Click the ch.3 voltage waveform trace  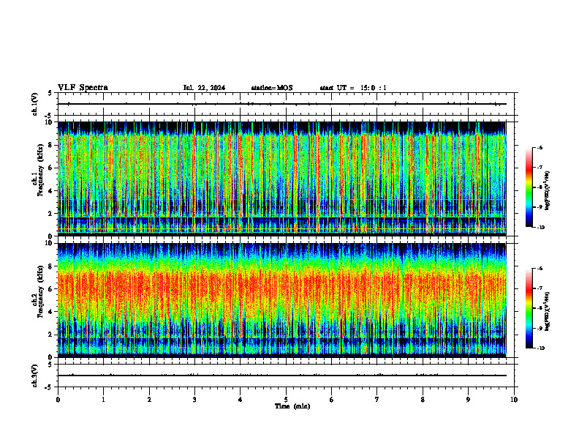tap(282, 376)
